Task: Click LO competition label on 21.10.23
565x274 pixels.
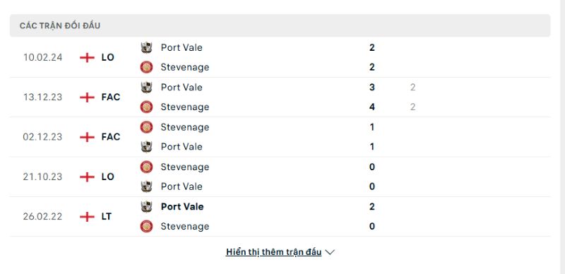Action: [108, 177]
